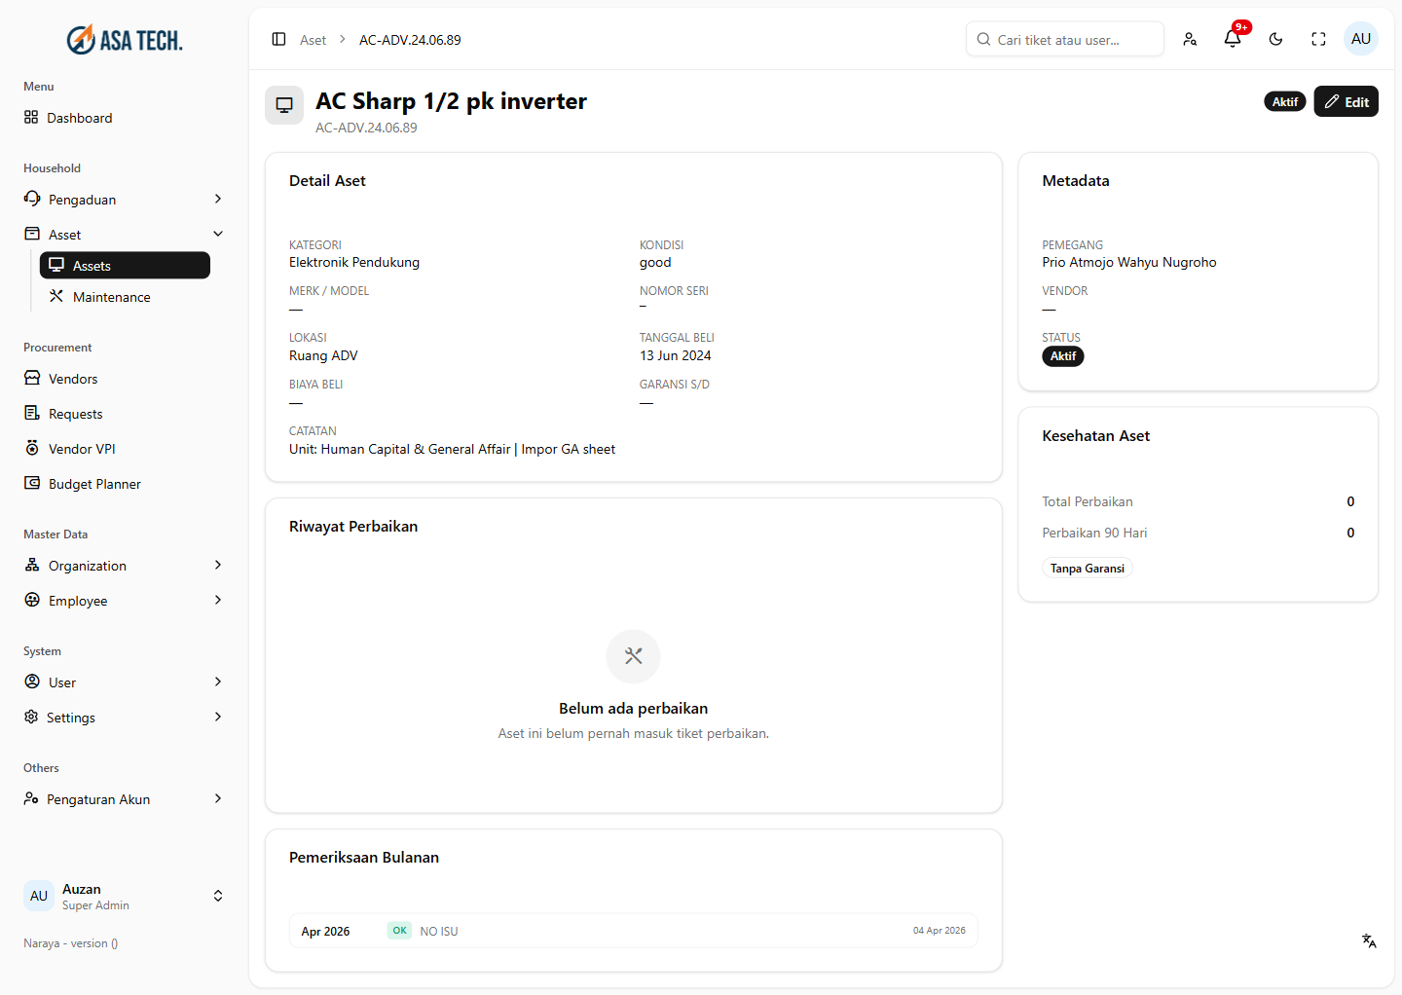Viewport: 1402px width, 995px height.
Task: Click the Total Perbaikan label
Action: (x=1088, y=501)
